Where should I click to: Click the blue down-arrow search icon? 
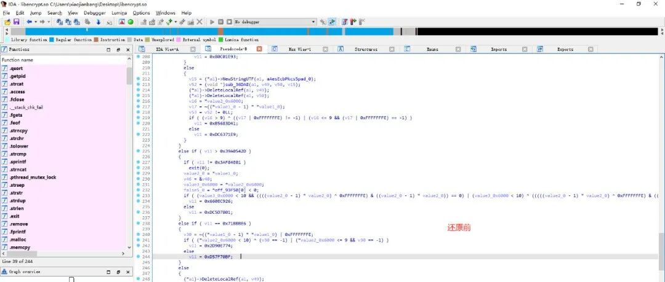point(99,22)
